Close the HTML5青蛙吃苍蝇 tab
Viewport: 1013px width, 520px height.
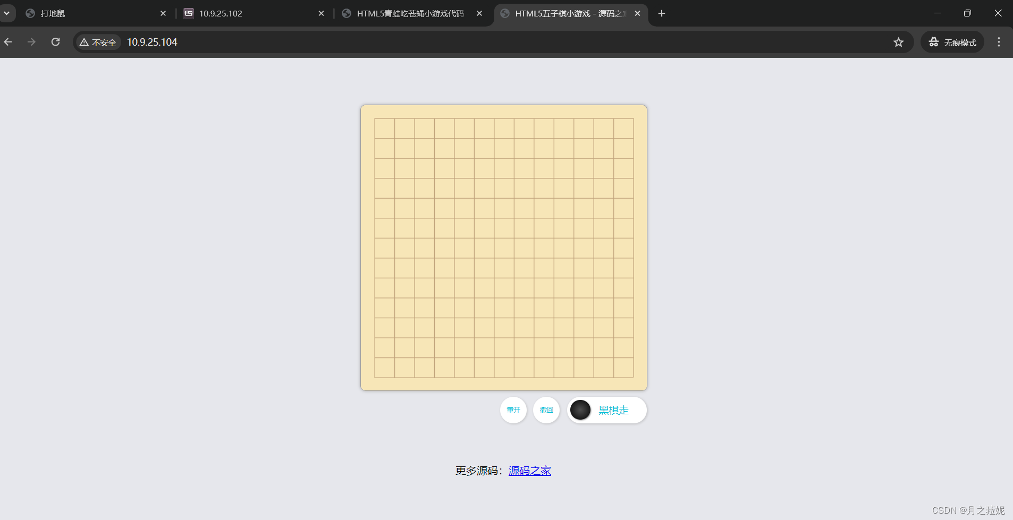(x=479, y=13)
